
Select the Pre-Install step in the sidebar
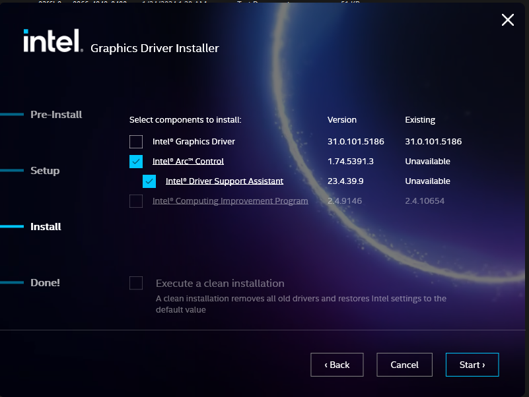point(56,115)
